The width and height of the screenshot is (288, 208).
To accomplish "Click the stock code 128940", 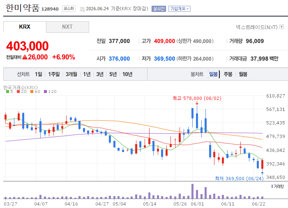I will coord(50,9).
